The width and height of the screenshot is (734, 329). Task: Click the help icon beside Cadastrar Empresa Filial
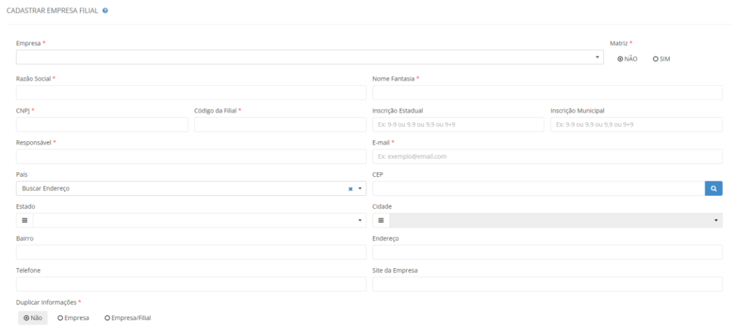click(106, 12)
